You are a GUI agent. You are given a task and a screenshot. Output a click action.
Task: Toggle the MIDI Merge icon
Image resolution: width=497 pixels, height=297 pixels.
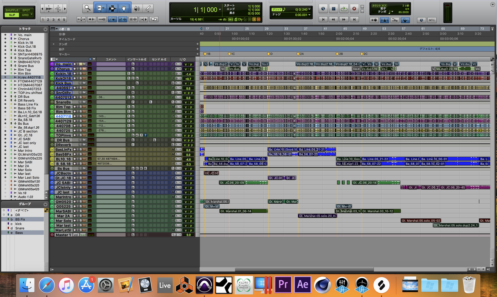[395, 20]
